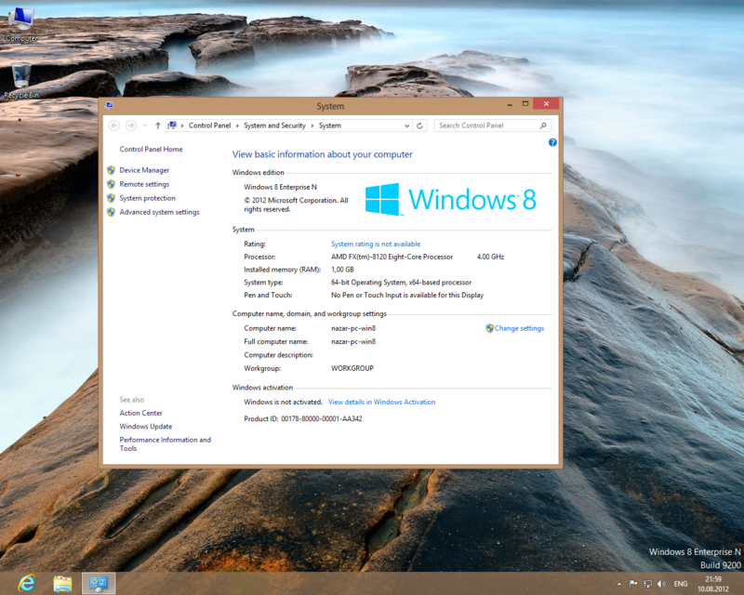Select Product ID 00178-80000-00001-AA342
Viewport: 744px width, 595px height.
303,419
